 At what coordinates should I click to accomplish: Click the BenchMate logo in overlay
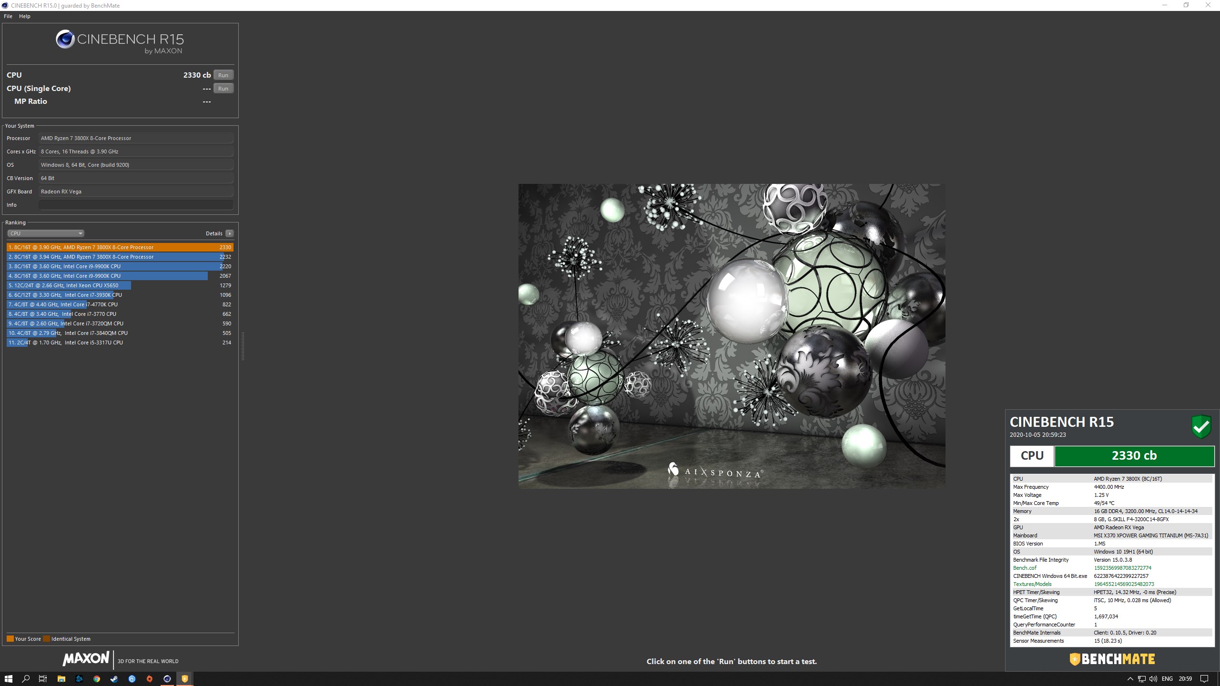click(1112, 659)
